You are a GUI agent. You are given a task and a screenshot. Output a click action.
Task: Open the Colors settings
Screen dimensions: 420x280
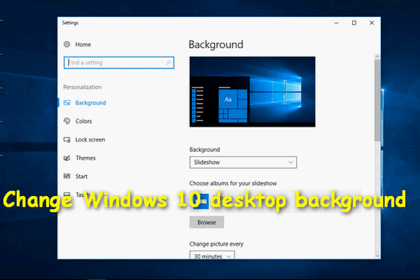83,121
